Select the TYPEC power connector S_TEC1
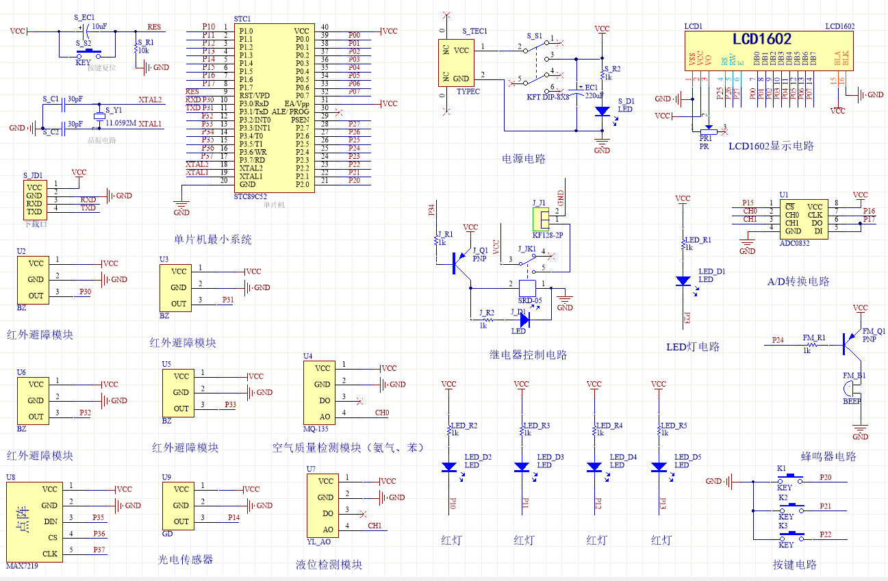The image size is (888, 581). [x=457, y=62]
